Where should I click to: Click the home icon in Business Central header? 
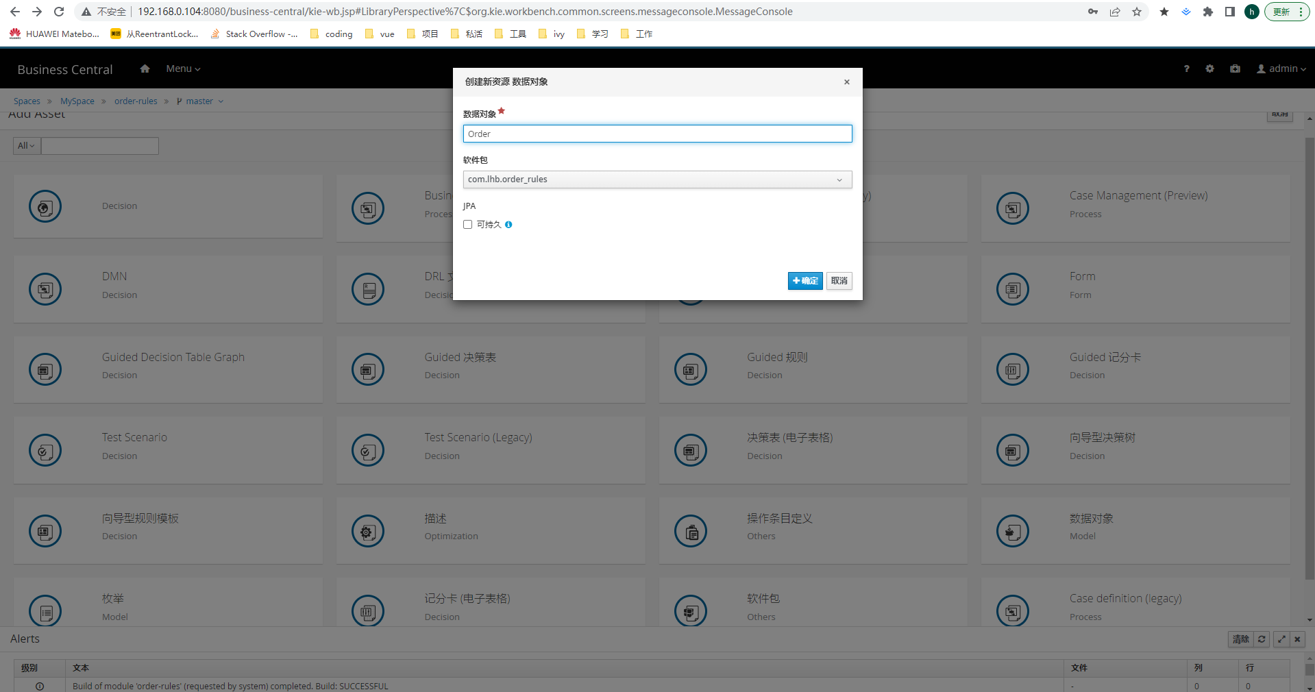[x=145, y=69]
